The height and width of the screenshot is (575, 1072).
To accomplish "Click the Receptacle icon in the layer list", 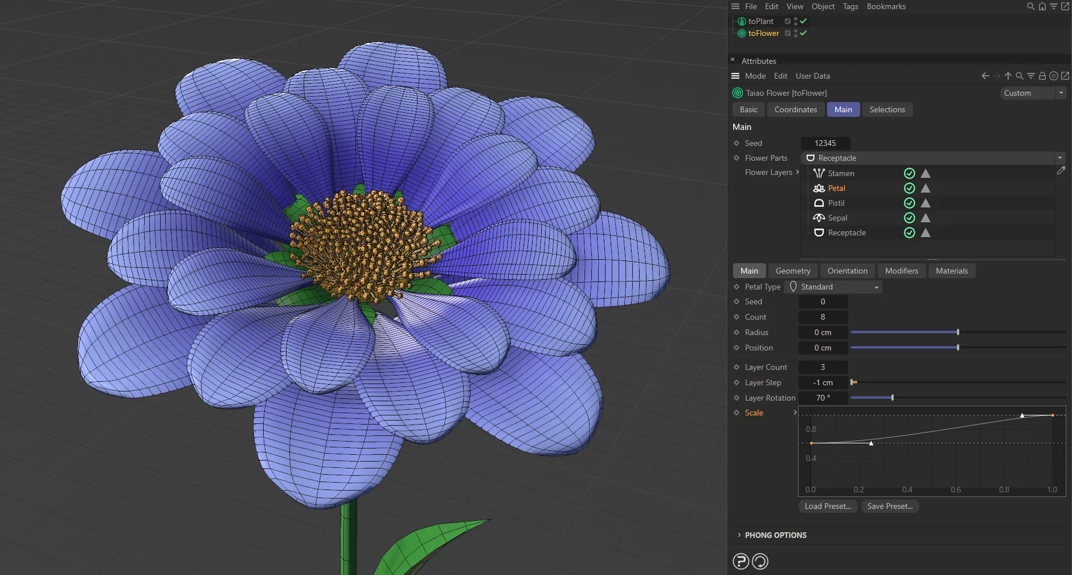I will pyautogui.click(x=819, y=233).
